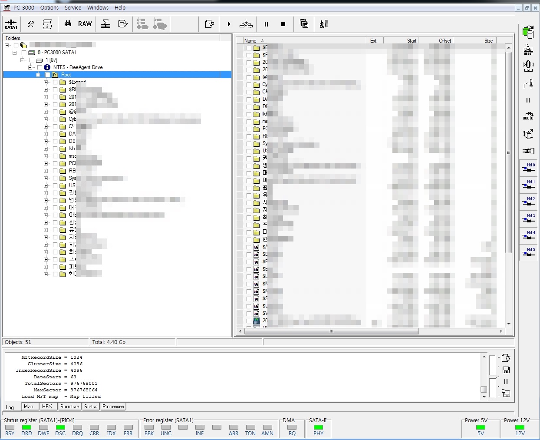The width and height of the screenshot is (540, 440).
Task: Open the Service menu
Action: [72, 7]
